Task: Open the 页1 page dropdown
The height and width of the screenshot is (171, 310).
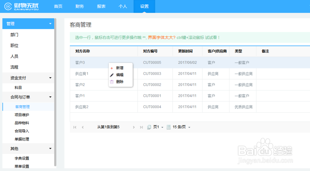Action: point(158,127)
